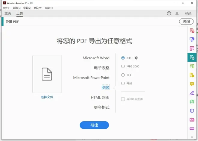Image resolution: width=198 pixels, height=141 pixels.
Task: Open the notifications bell icon
Action: click(x=177, y=13)
